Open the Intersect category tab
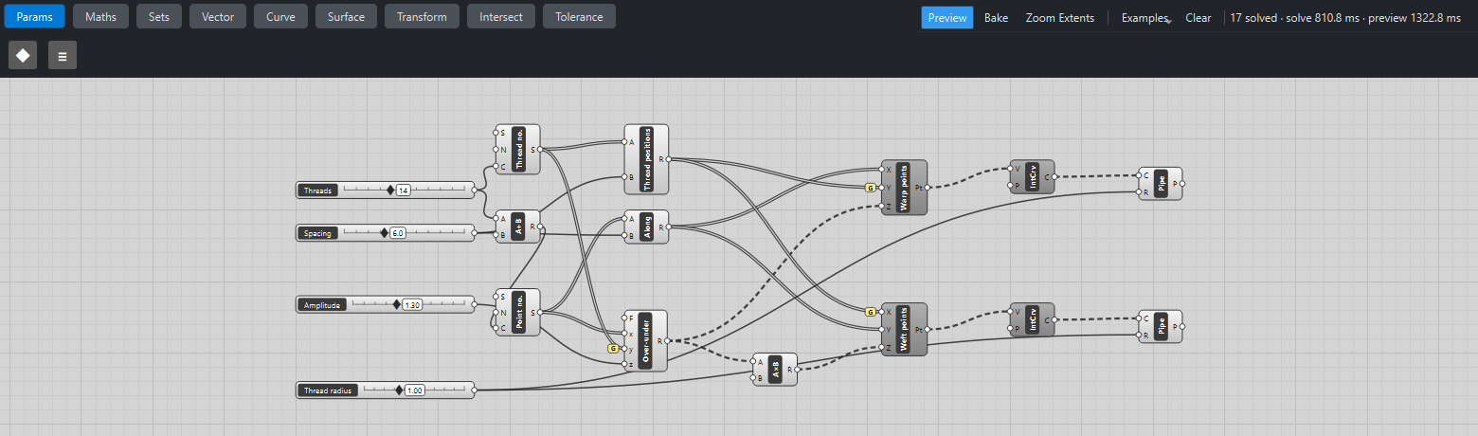 tap(501, 16)
